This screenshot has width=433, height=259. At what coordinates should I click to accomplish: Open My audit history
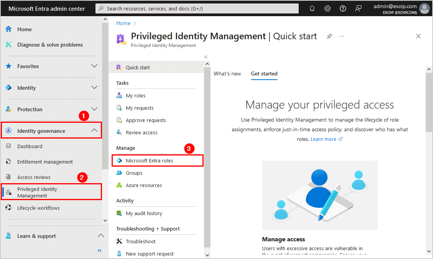144,213
